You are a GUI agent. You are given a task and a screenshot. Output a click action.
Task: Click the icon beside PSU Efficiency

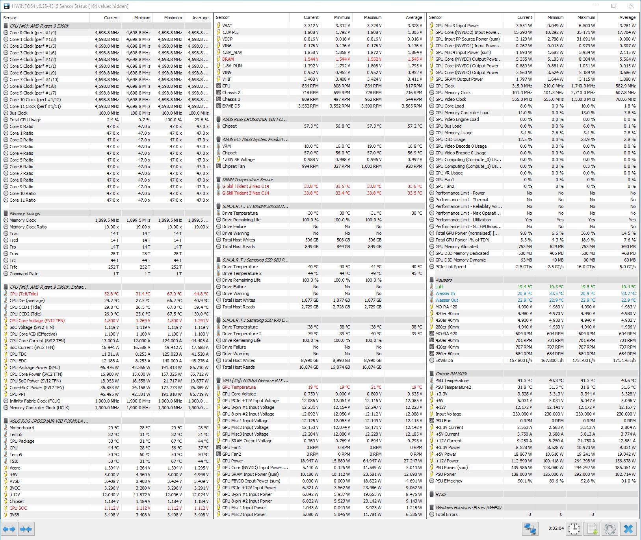point(432,481)
